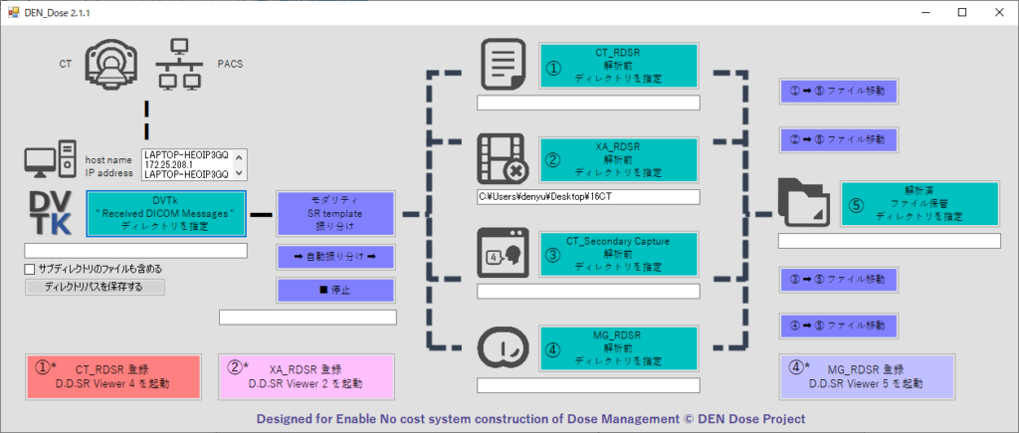
Task: Click the XA_RDSR film icon
Action: click(505, 159)
